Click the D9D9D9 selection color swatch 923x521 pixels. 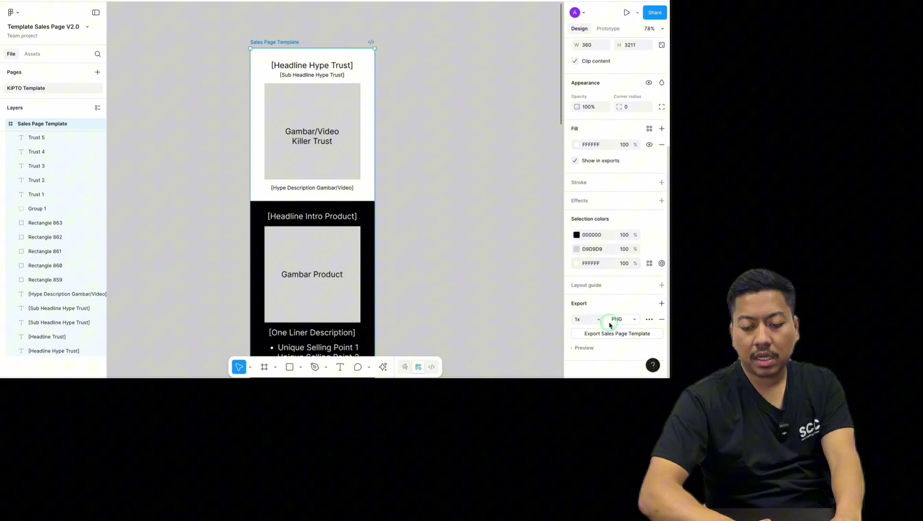(576, 249)
